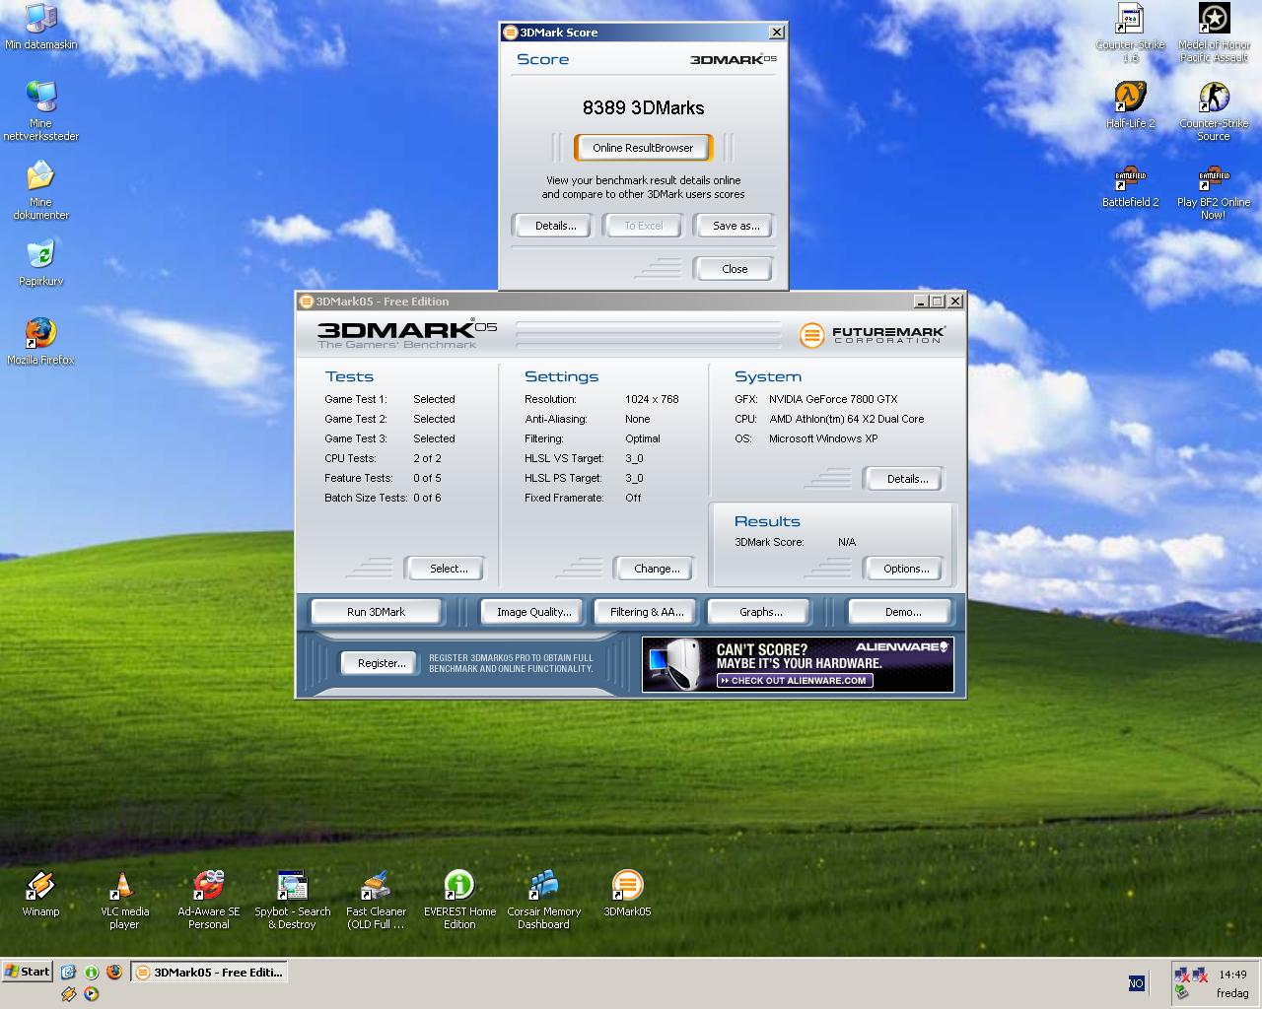Click the Anti-Aliasing value None
The image size is (1262, 1009).
click(638, 419)
